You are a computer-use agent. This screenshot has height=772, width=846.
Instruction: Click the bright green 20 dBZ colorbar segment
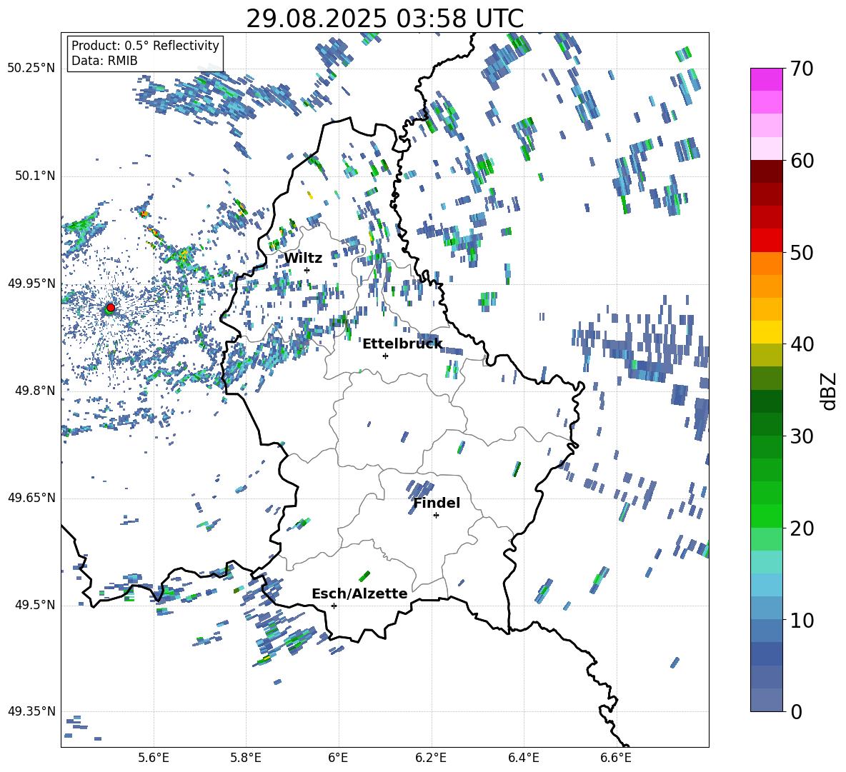click(767, 516)
